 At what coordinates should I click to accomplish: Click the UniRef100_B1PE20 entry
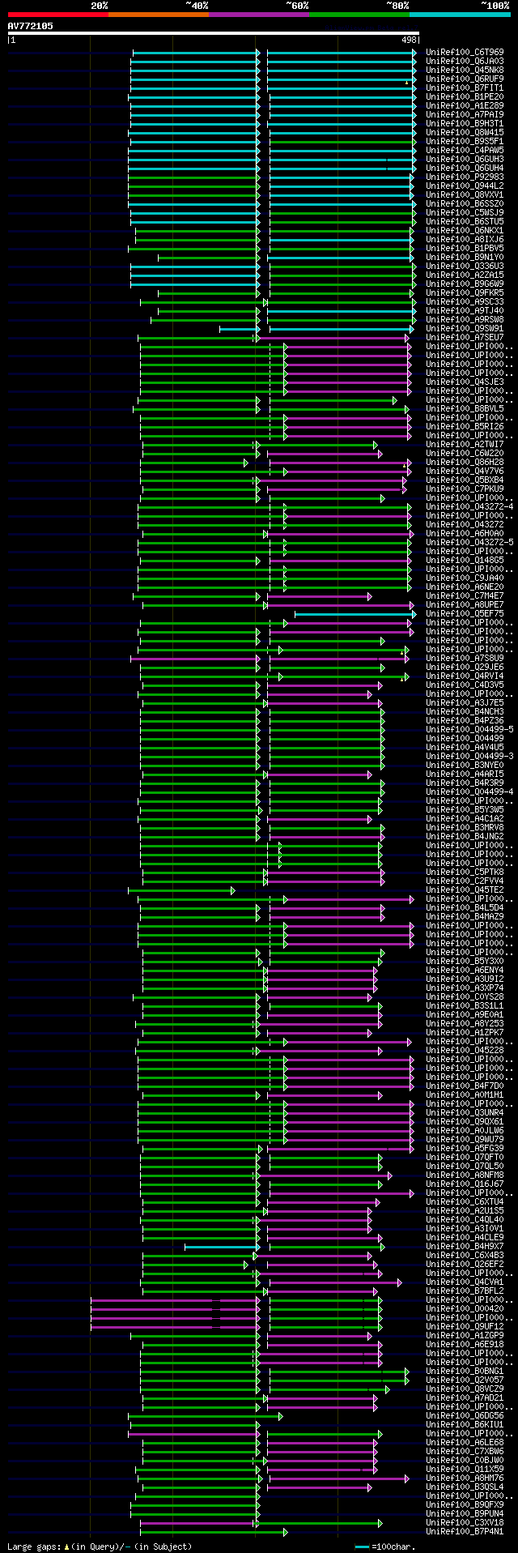point(465,96)
